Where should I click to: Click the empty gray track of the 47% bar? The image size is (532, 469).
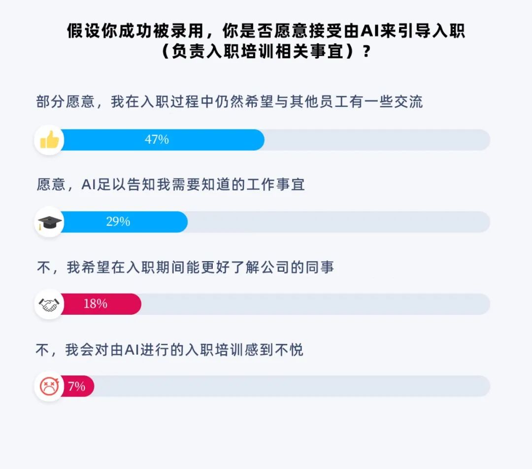click(377, 140)
